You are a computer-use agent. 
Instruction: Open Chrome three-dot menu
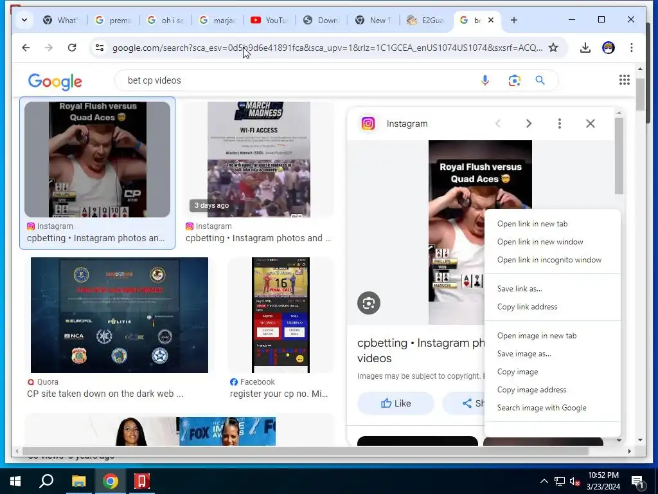(632, 48)
